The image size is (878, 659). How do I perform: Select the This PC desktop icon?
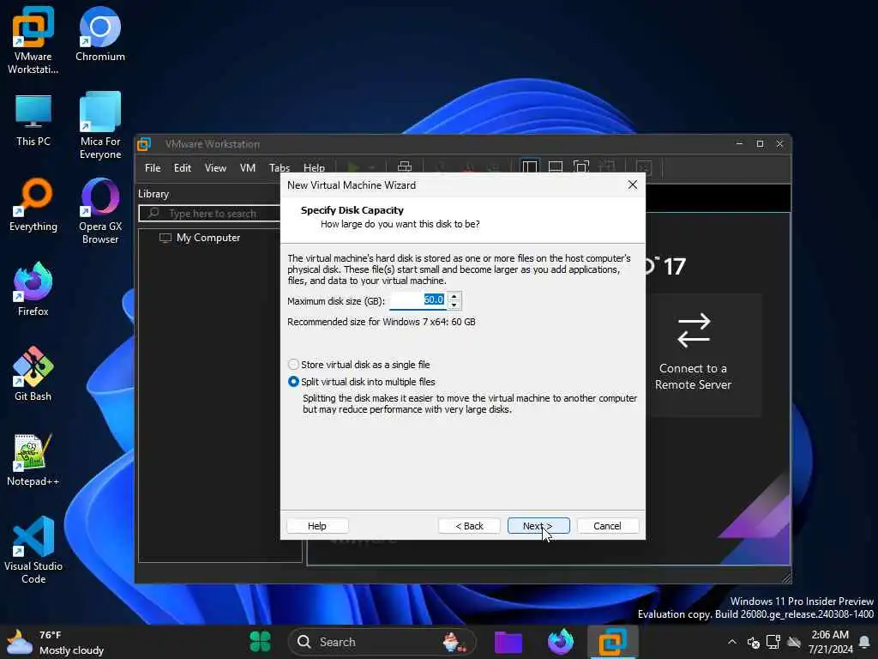click(33, 120)
